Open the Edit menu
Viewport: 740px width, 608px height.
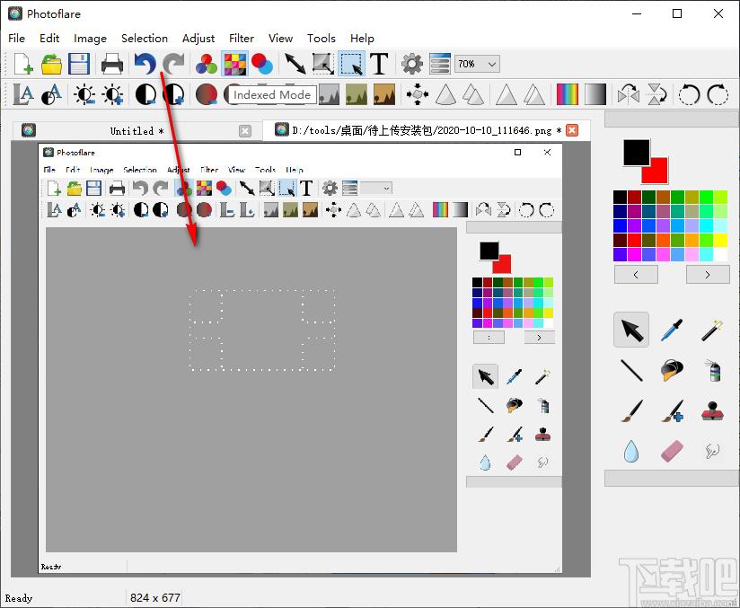click(x=49, y=39)
